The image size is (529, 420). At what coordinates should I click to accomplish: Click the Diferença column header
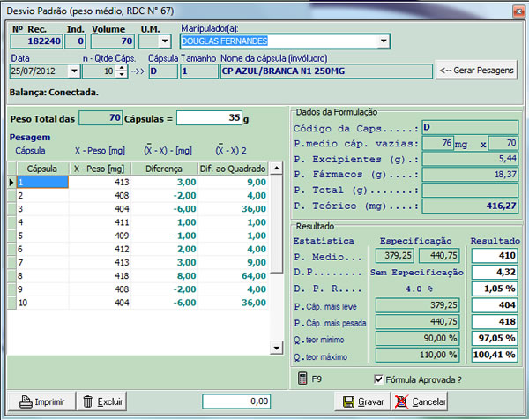coord(164,169)
